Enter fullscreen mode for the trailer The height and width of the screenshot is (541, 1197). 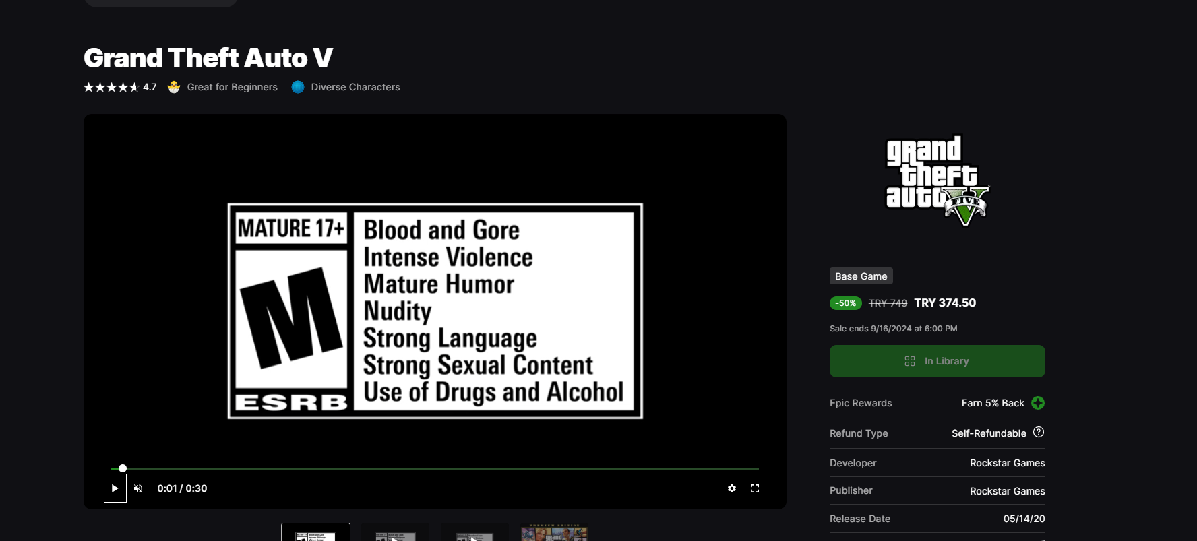[x=755, y=488]
